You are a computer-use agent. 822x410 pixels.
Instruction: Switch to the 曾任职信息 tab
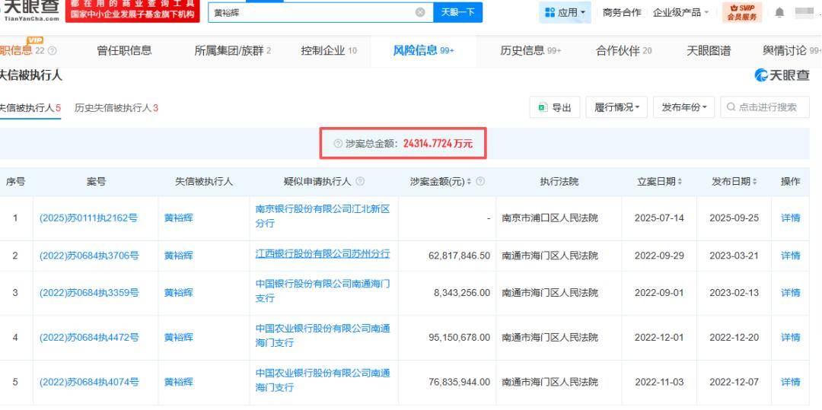(124, 51)
